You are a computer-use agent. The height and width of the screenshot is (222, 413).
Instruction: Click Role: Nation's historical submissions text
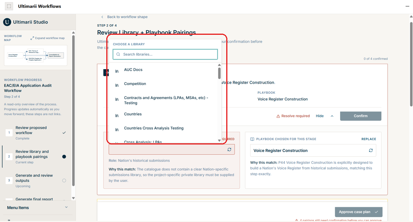139,161
